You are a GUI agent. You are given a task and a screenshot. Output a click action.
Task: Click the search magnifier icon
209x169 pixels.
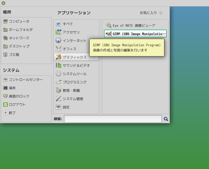pos(166,119)
